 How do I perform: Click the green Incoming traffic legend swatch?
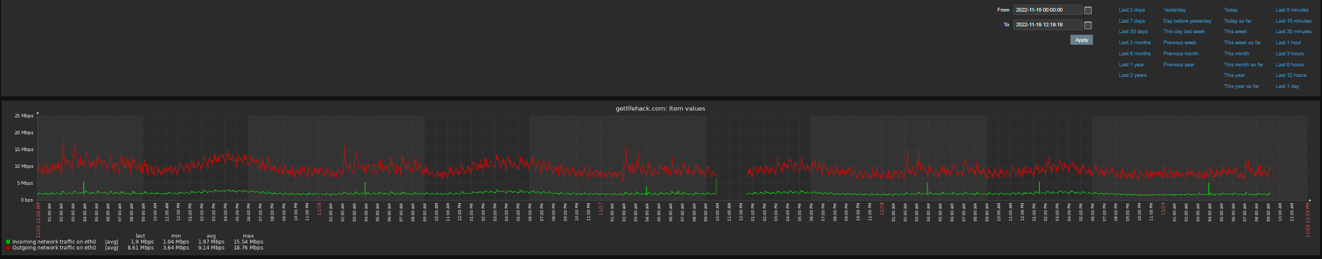[x=8, y=242]
